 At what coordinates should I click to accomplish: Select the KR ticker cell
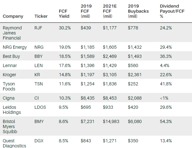37,75
